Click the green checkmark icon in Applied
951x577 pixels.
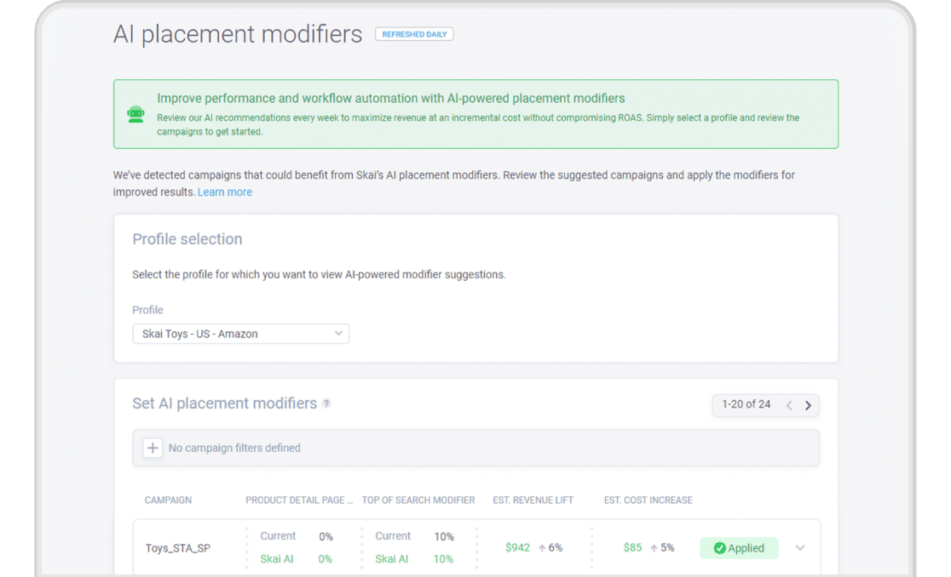pos(719,548)
